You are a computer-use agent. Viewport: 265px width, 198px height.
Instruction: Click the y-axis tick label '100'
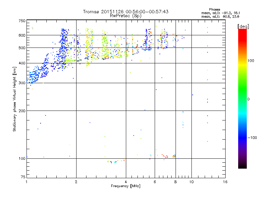(22, 159)
